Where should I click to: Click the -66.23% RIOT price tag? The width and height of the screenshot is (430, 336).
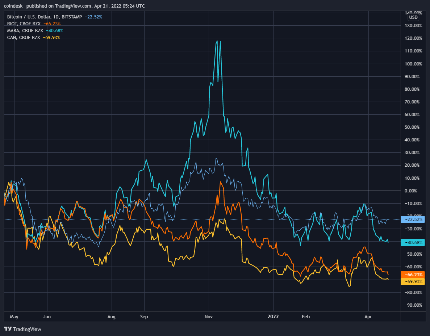[413, 275]
